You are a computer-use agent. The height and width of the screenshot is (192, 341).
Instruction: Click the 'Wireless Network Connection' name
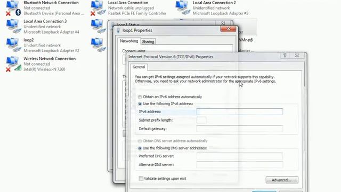point(50,59)
